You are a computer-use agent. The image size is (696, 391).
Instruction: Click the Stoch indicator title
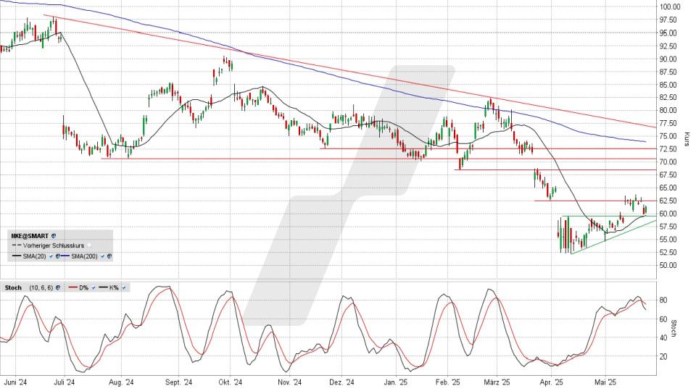point(13,287)
